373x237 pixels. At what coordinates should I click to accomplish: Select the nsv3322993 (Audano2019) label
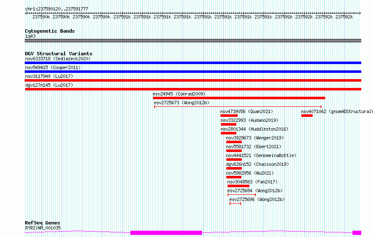(x=249, y=120)
